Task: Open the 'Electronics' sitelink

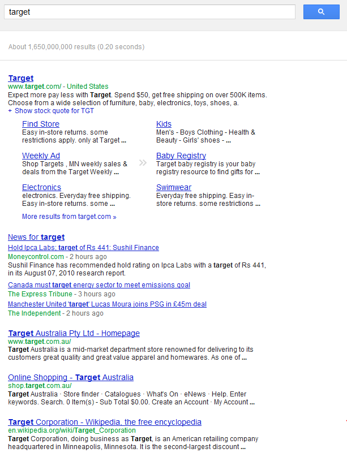Action: 42,187
